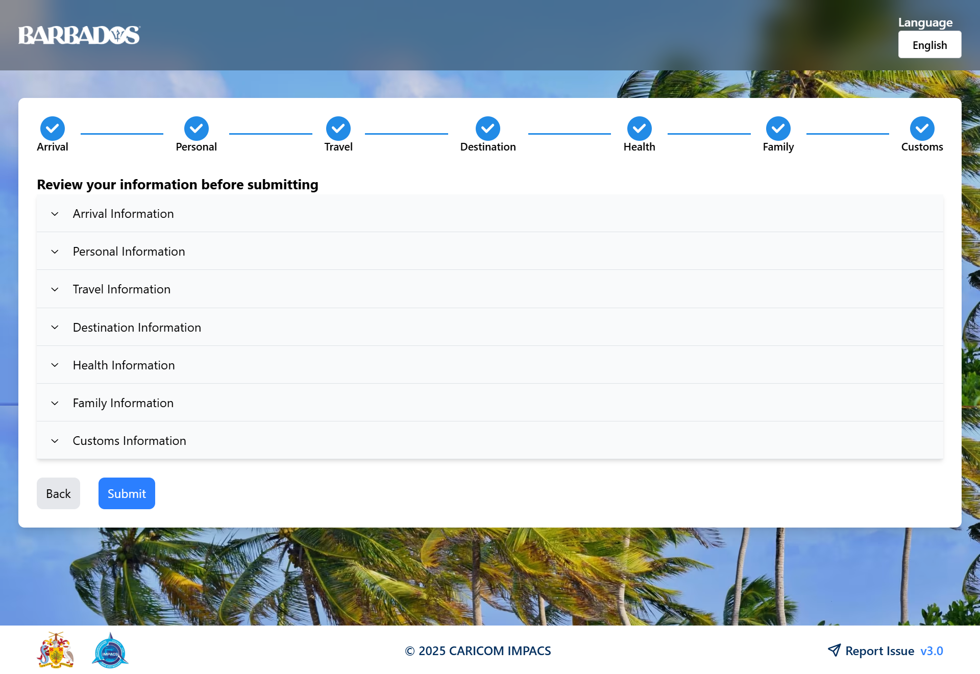The width and height of the screenshot is (980, 674).
Task: Click the Travel step checkmark icon
Action: pos(338,129)
